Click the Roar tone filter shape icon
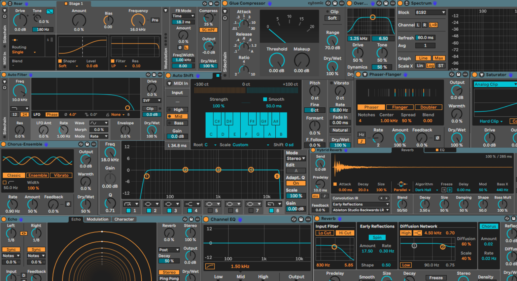This screenshot has height=281, width=517. tap(50, 11)
